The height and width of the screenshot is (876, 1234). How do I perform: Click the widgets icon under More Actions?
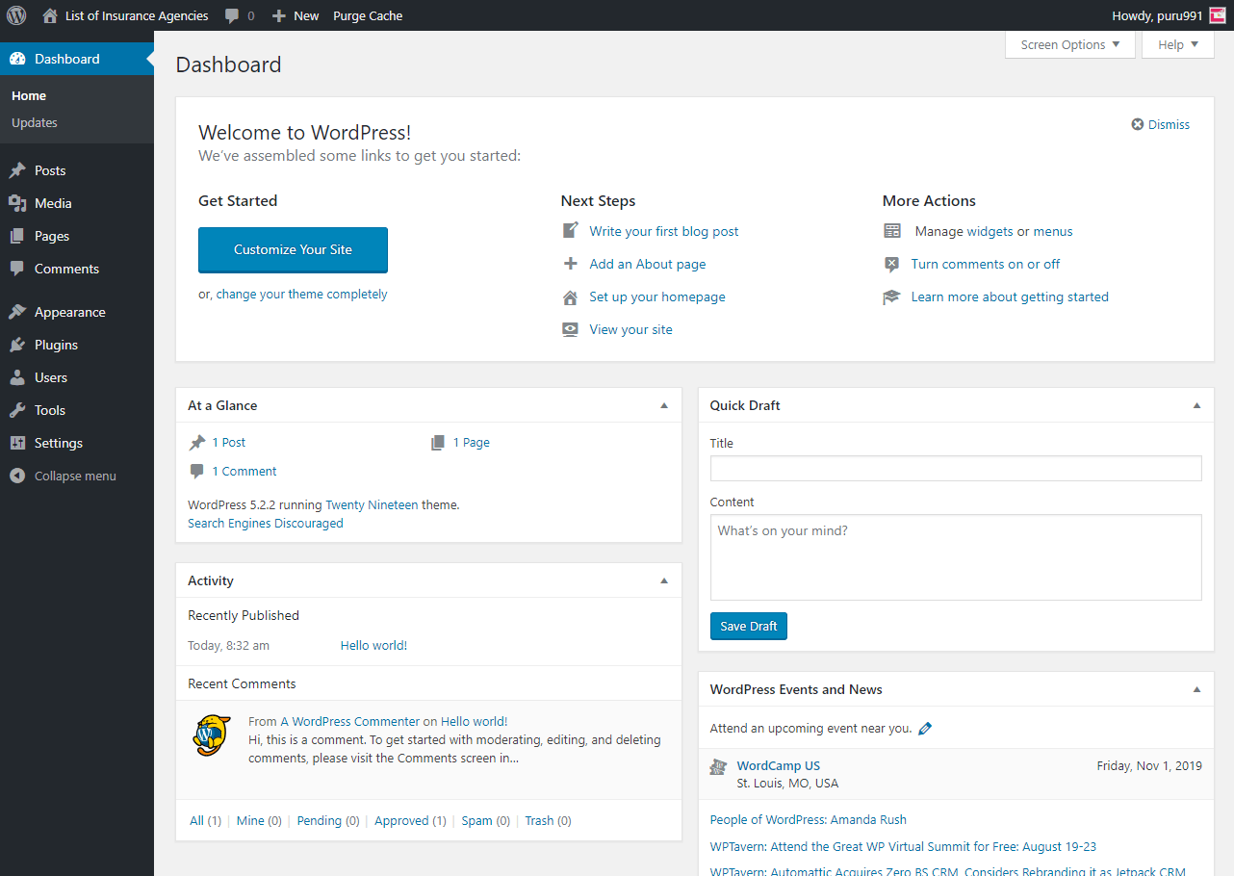[x=892, y=231]
